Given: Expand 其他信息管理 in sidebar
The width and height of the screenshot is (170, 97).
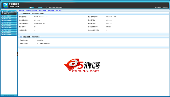Looking at the screenshot, I should tap(9, 32).
